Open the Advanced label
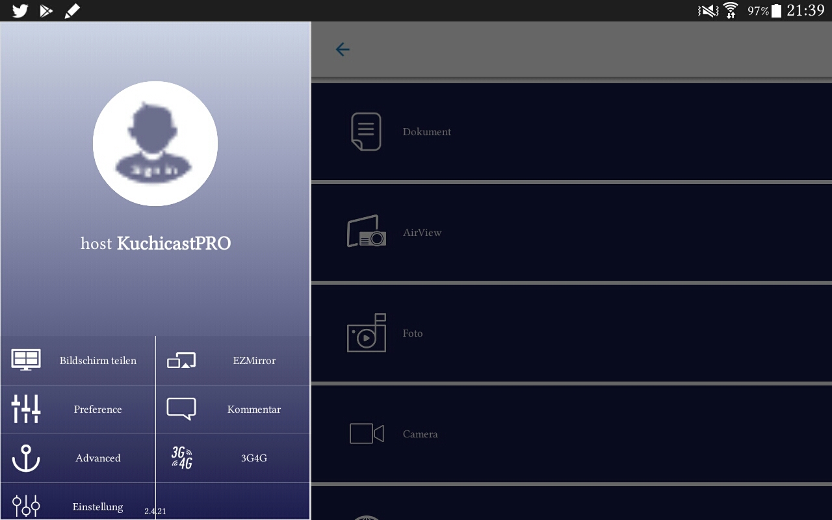 (98, 458)
